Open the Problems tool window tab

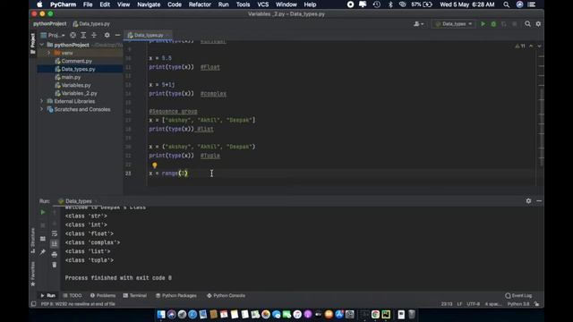click(103, 295)
